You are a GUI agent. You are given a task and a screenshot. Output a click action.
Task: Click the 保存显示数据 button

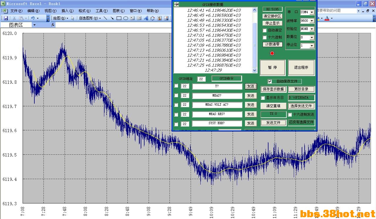tap(273, 89)
